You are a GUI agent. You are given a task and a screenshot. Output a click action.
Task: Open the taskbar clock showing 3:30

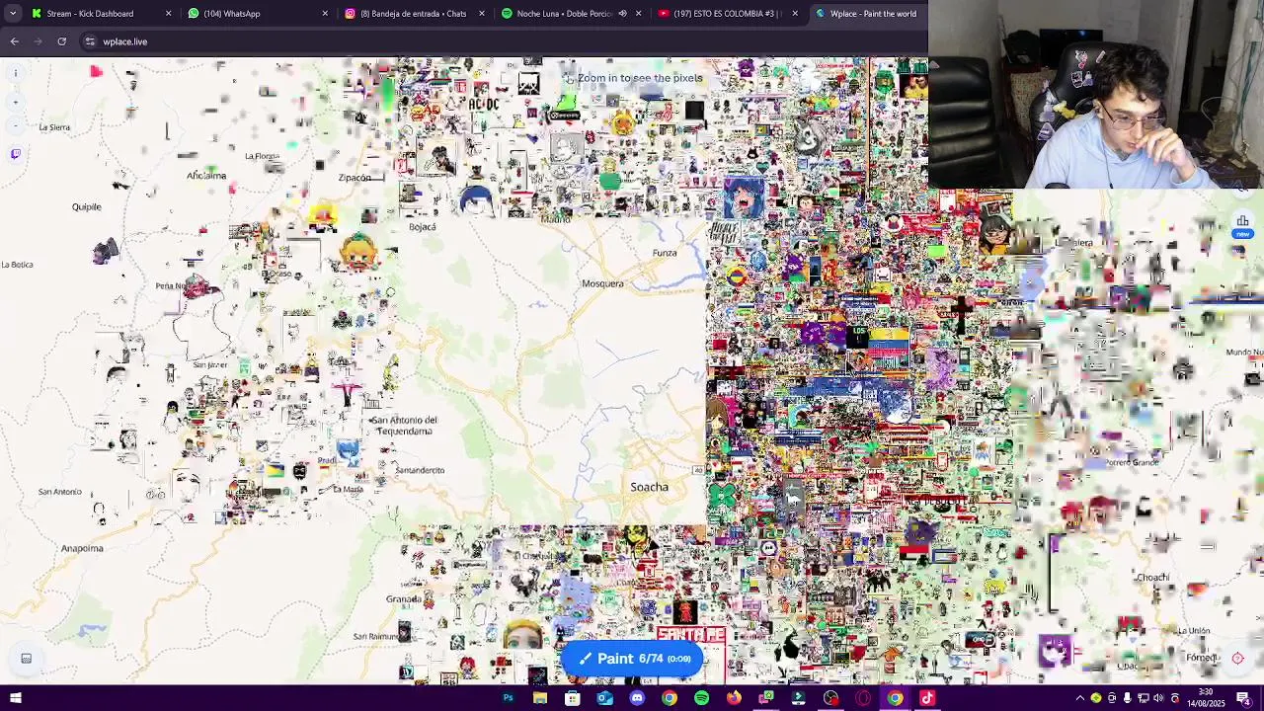tap(1206, 698)
